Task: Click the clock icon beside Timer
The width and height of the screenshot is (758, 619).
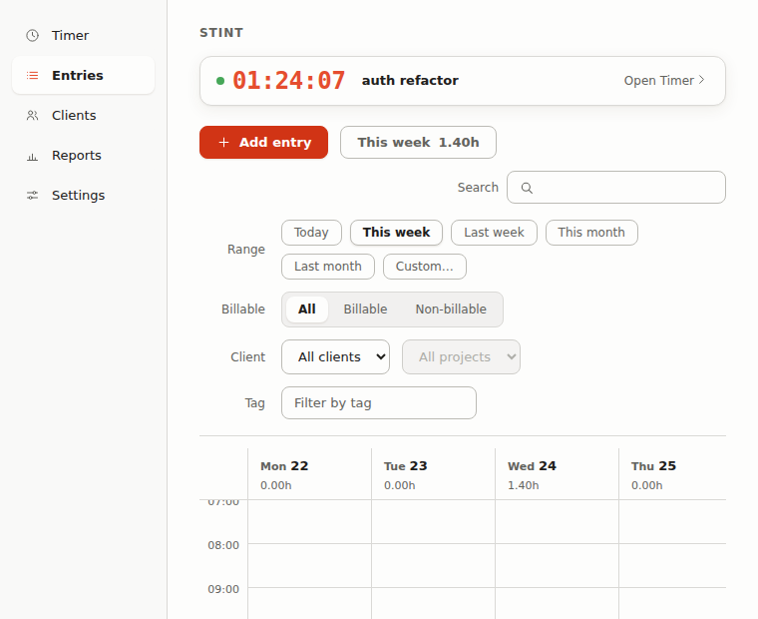Action: [x=32, y=35]
